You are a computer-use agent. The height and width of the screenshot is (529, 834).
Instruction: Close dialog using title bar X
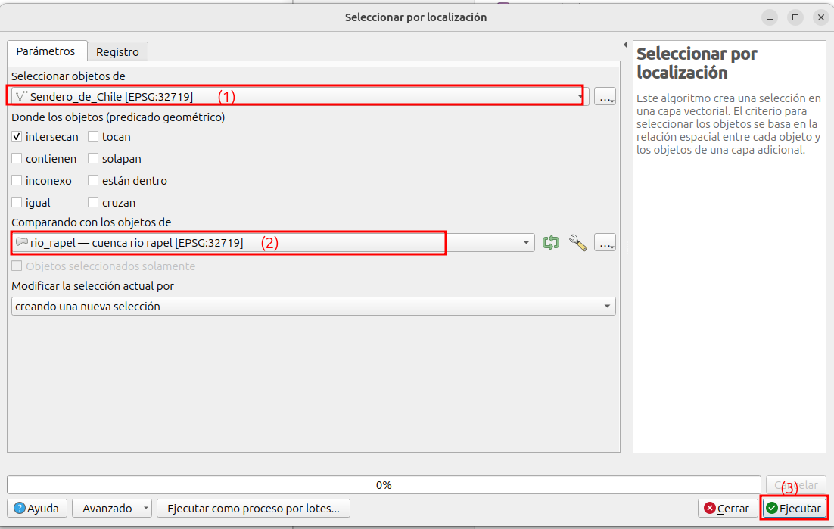[820, 17]
